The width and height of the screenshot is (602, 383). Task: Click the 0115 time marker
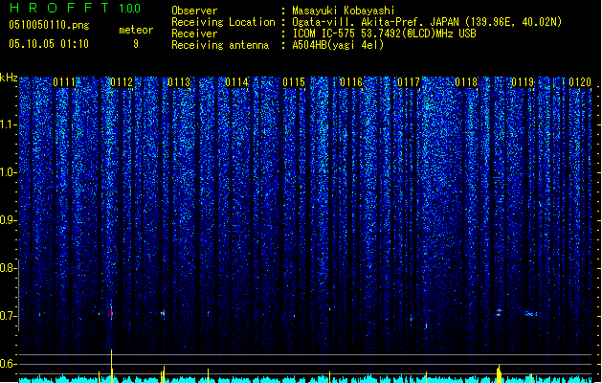coord(294,82)
